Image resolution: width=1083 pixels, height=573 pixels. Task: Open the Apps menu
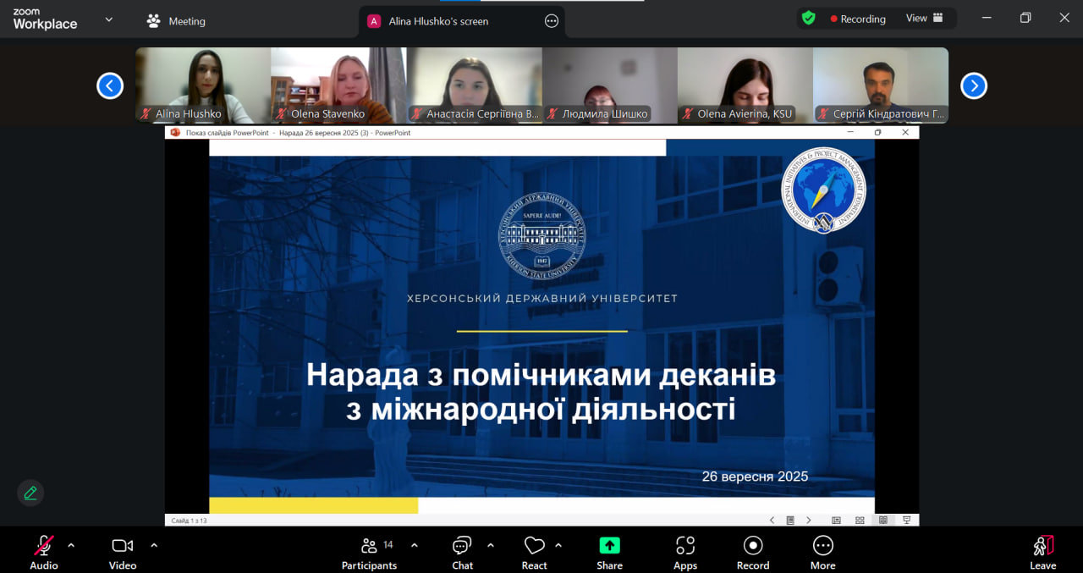click(x=685, y=552)
